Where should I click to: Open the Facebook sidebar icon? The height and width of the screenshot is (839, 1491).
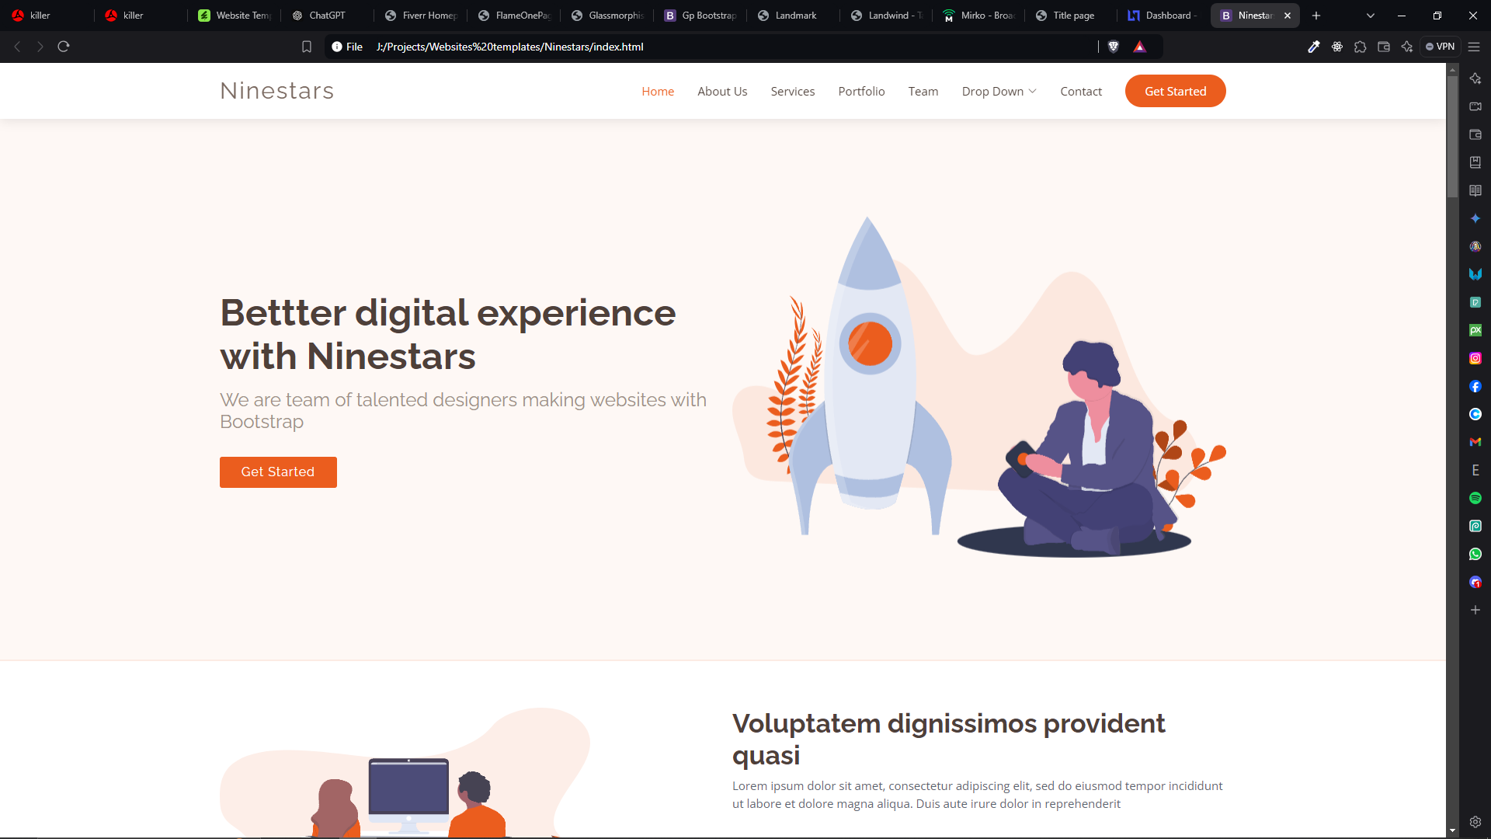1475,386
